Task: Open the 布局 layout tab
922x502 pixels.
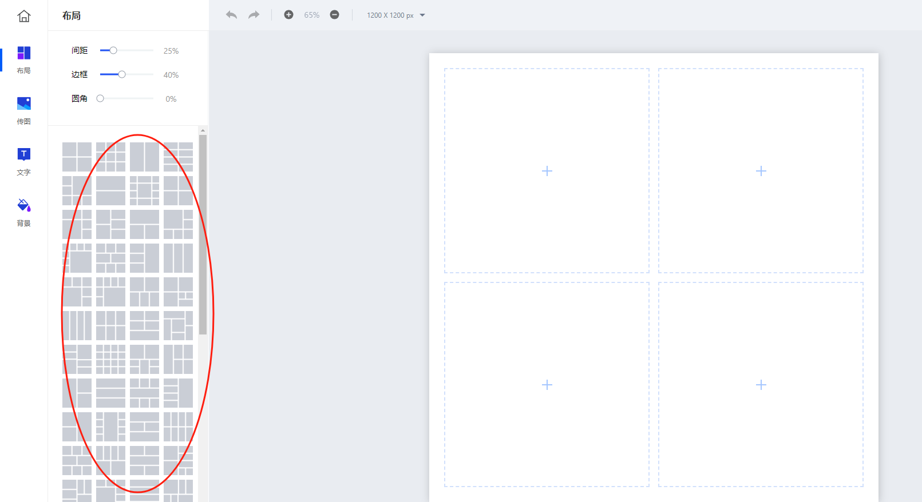Action: [x=23, y=59]
